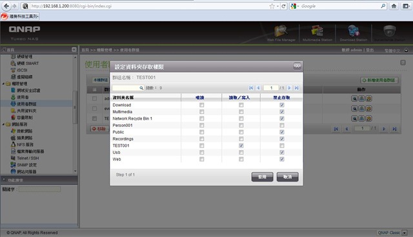This screenshot has height=237, width=413.
Task: Click first row's edit members icon
Action: [x=361, y=99]
